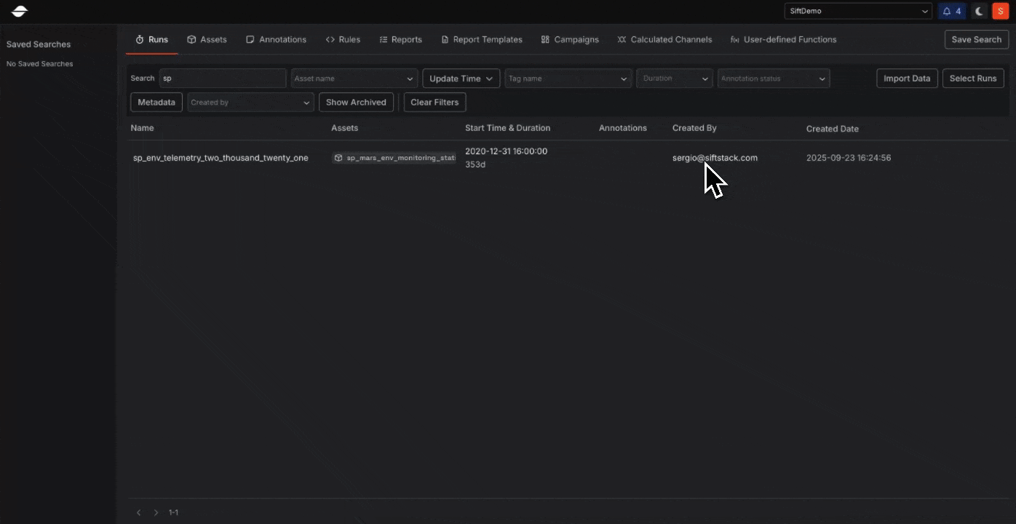Viewport: 1016px width, 524px height.
Task: Click the Name column header
Action: (142, 128)
